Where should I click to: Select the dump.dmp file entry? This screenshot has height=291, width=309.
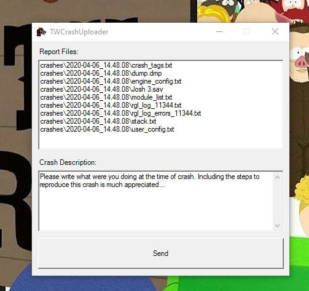(x=101, y=73)
